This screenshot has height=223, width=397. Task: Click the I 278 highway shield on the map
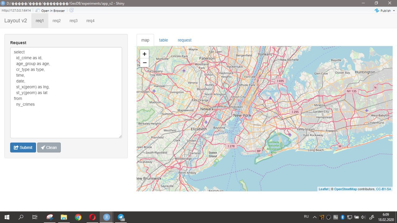[x=231, y=146]
